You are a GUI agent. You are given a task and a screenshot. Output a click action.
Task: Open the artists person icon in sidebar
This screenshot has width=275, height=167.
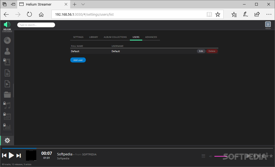[x=7, y=51]
